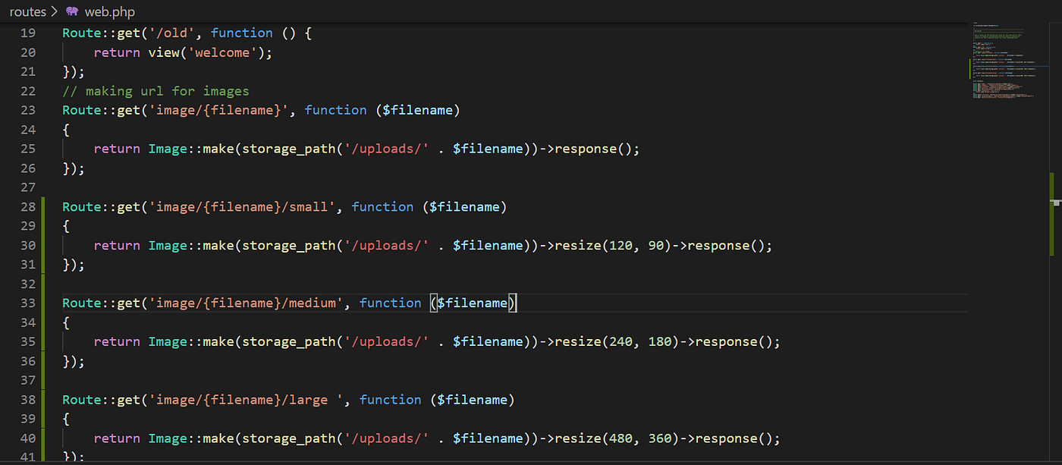Open the web.php breadcrumb item

click(109, 11)
